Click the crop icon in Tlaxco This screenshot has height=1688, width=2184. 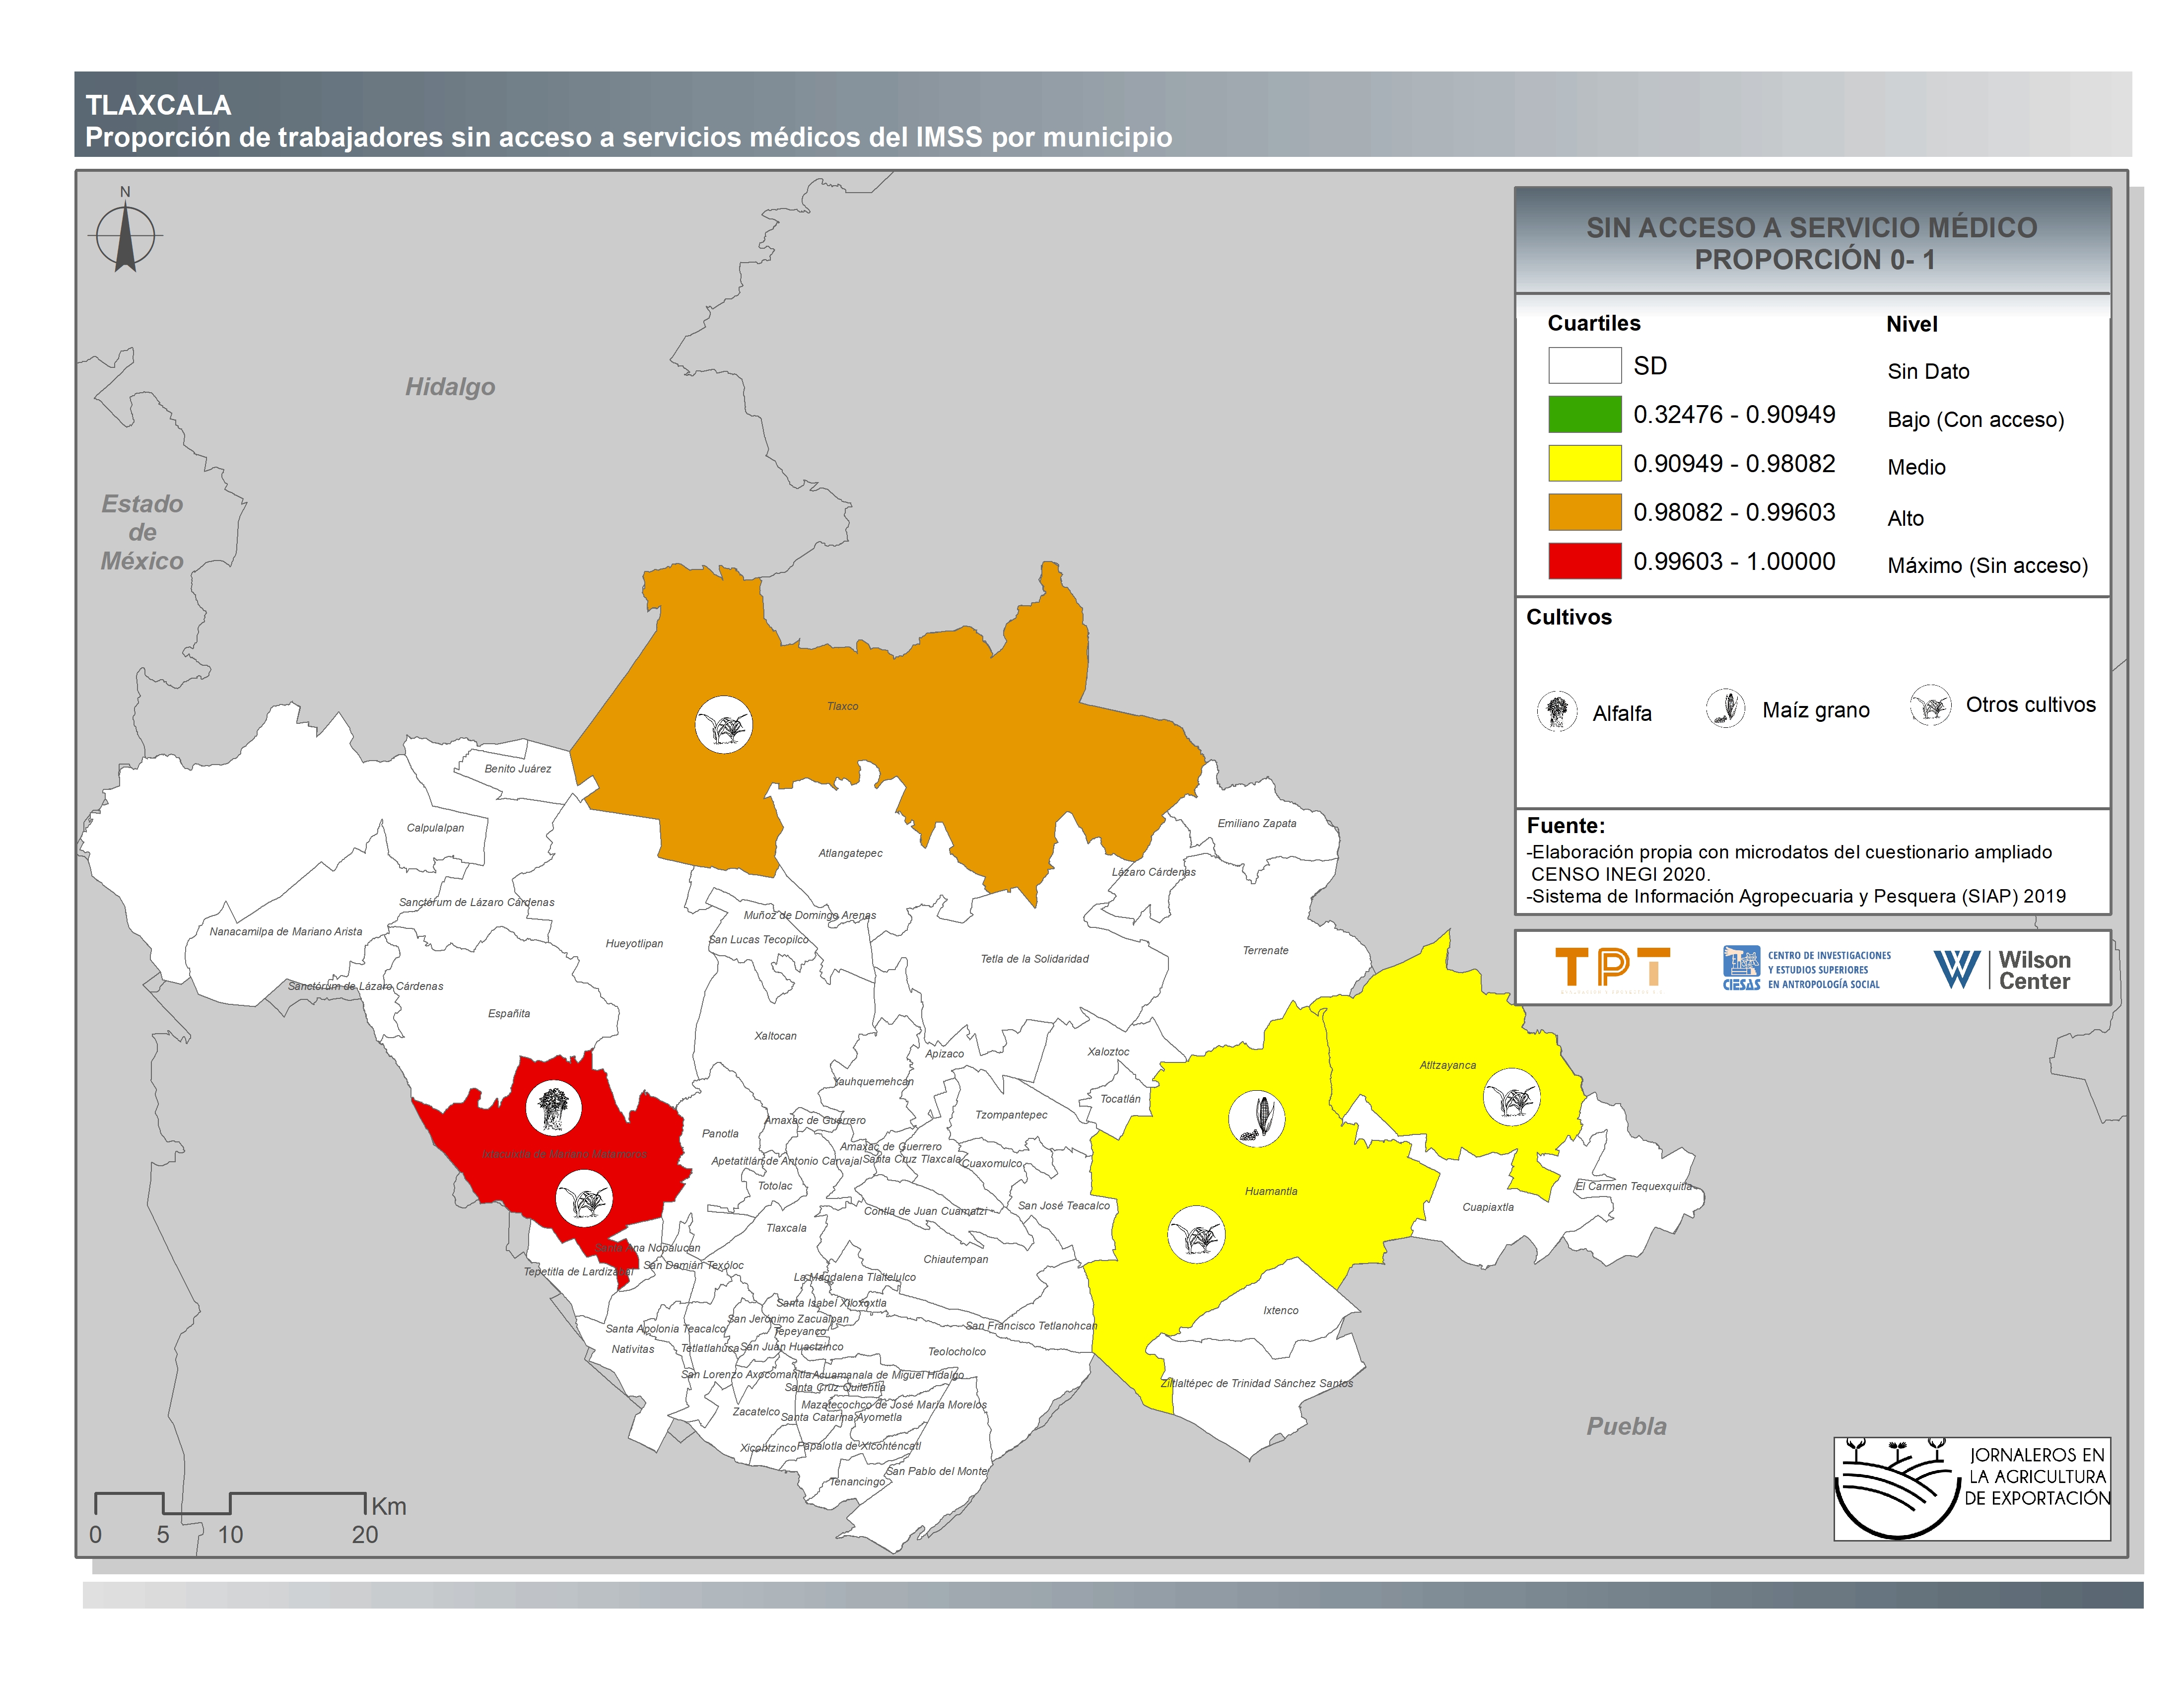(x=723, y=724)
